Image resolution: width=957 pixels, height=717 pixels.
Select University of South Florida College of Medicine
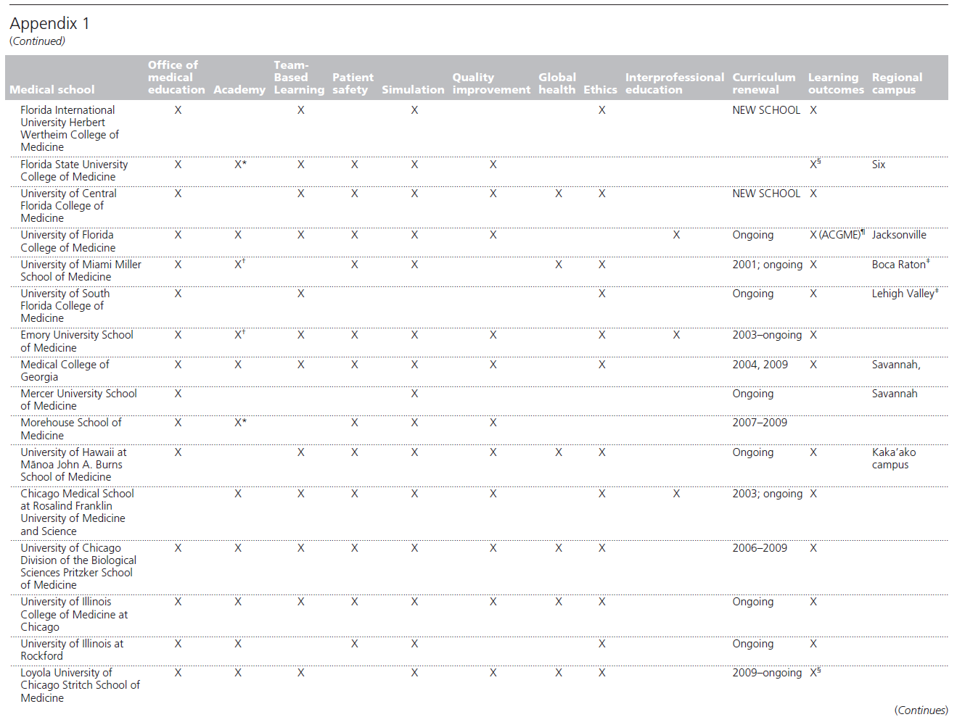65,306
